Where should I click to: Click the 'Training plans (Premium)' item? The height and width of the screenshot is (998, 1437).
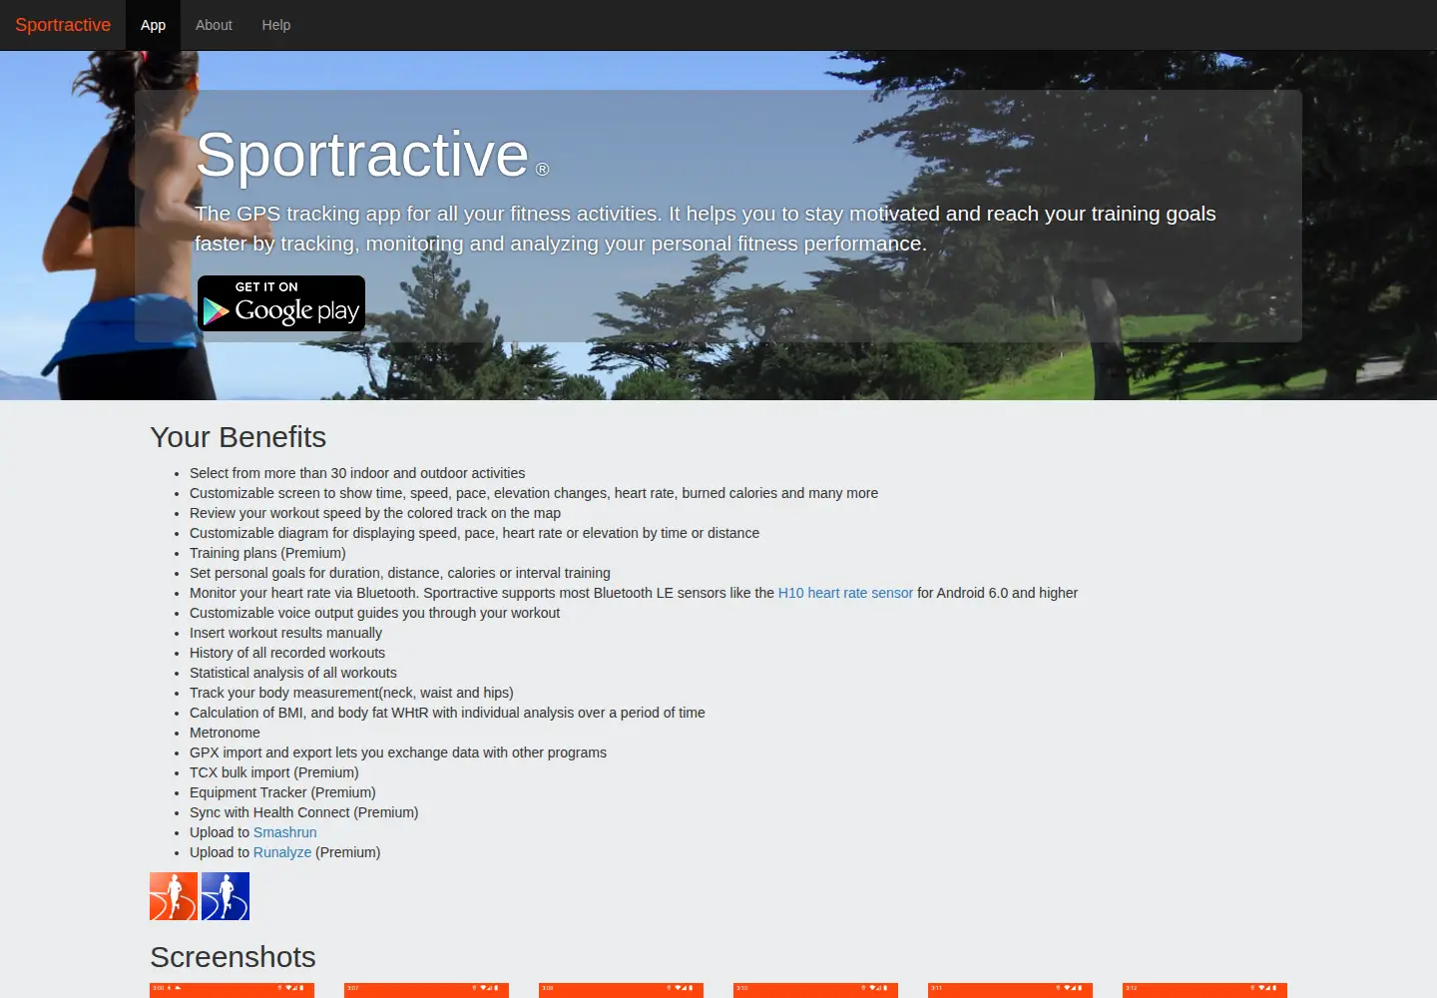pyautogui.click(x=267, y=553)
